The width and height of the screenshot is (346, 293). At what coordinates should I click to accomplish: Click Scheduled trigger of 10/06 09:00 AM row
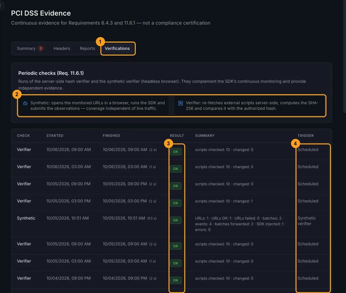pos(308,150)
